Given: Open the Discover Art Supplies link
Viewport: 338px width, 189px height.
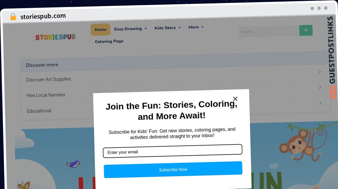Looking at the screenshot, I should (x=48, y=79).
